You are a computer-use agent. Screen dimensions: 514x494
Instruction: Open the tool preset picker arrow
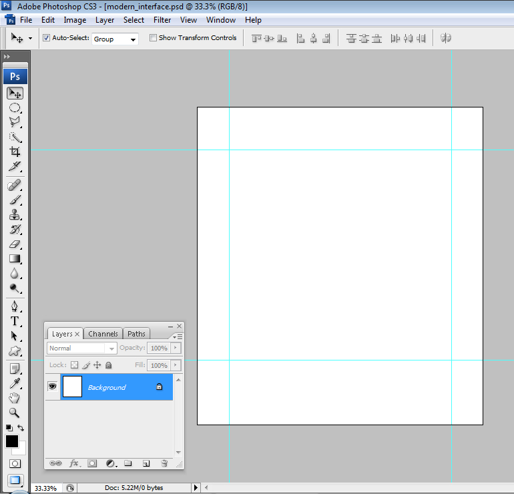(31, 38)
